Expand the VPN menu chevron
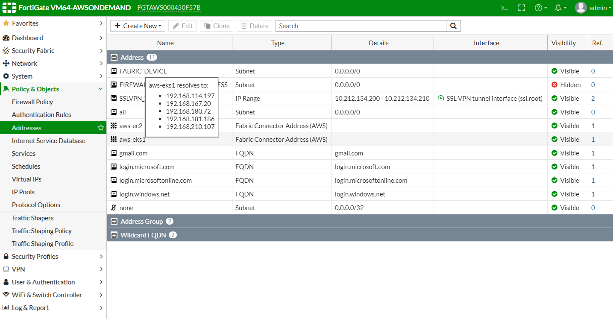Image resolution: width=613 pixels, height=319 pixels. coord(101,269)
